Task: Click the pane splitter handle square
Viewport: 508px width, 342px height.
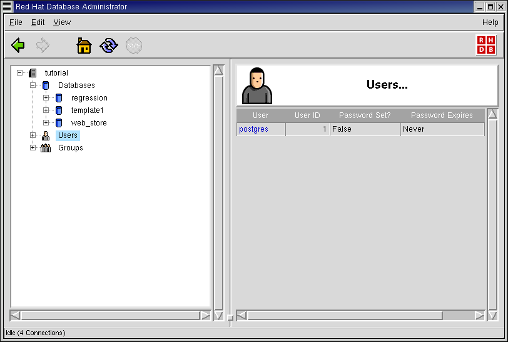Action: 230,318
